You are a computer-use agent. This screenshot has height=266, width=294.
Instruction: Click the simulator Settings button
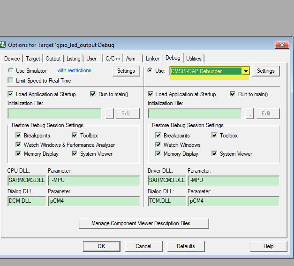pos(126,71)
